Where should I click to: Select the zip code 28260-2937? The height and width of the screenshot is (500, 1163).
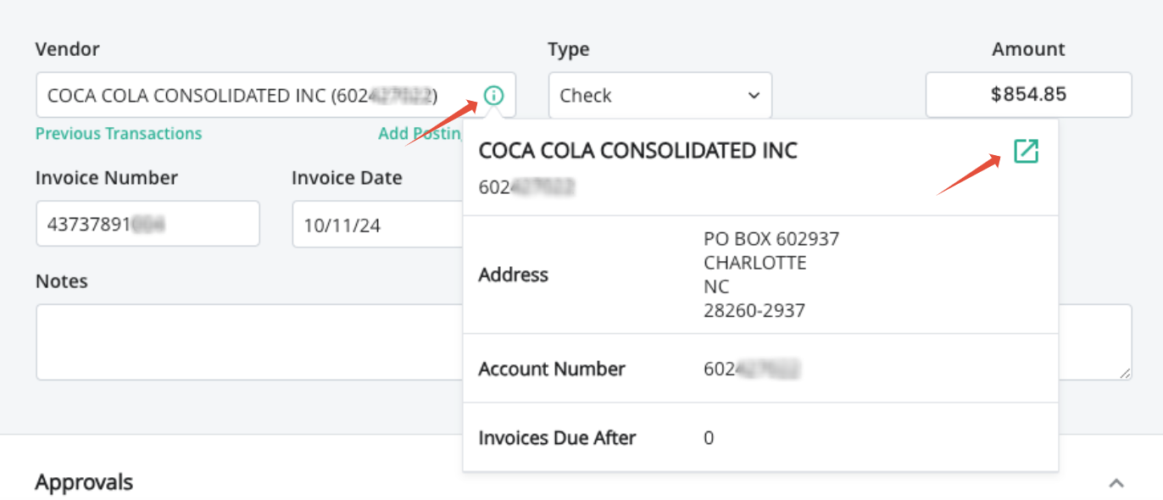coord(754,311)
